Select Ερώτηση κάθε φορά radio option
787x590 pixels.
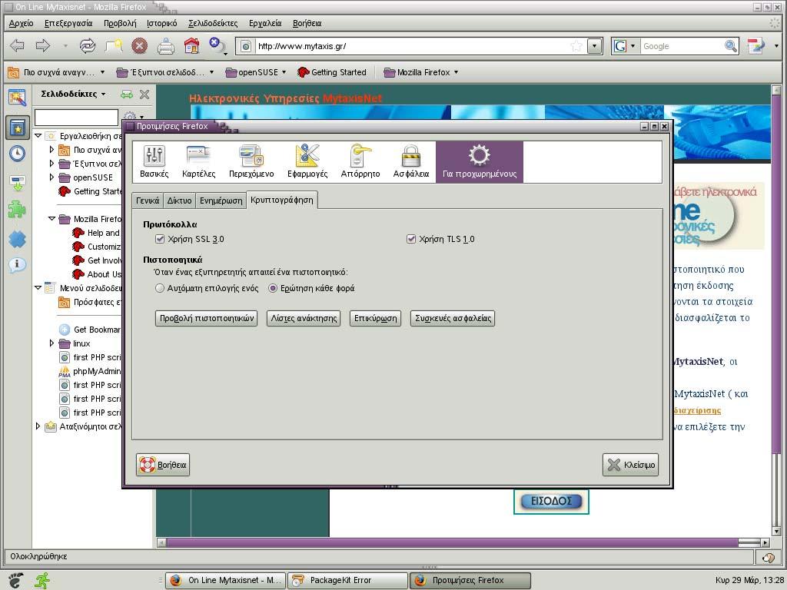(273, 289)
